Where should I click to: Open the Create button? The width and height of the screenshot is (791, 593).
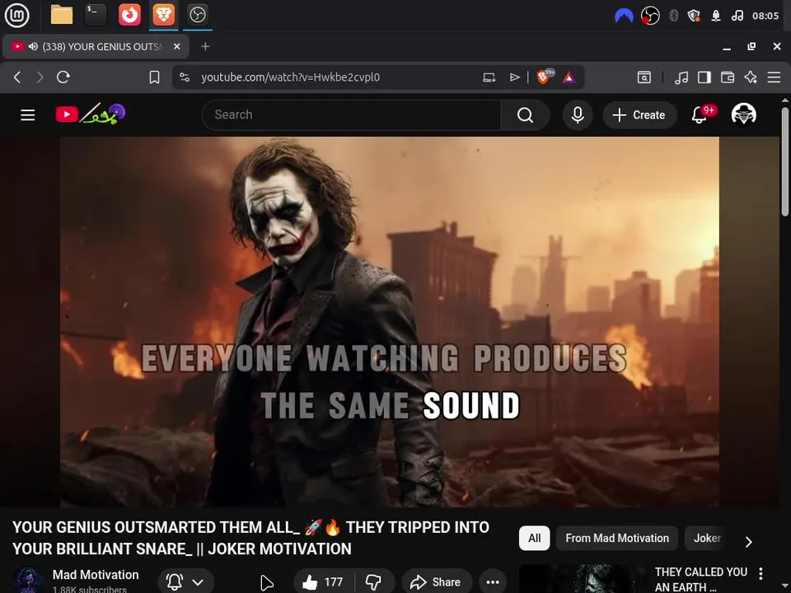[x=639, y=115]
